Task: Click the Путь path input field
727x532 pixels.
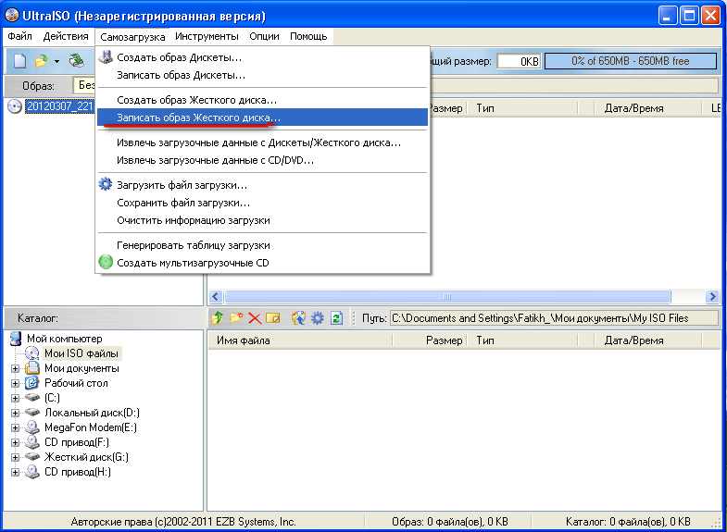Action: (554, 318)
